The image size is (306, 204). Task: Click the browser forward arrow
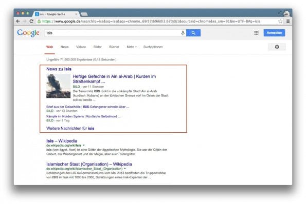coord(25,21)
